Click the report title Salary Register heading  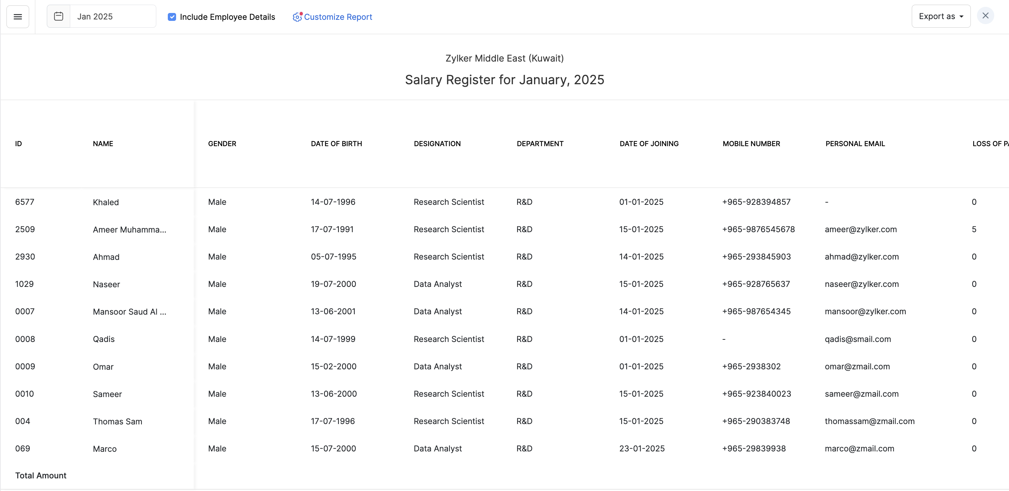(x=504, y=80)
